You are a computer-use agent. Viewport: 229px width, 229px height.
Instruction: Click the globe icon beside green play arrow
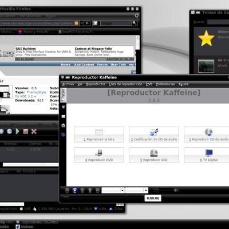[x=9, y=131]
